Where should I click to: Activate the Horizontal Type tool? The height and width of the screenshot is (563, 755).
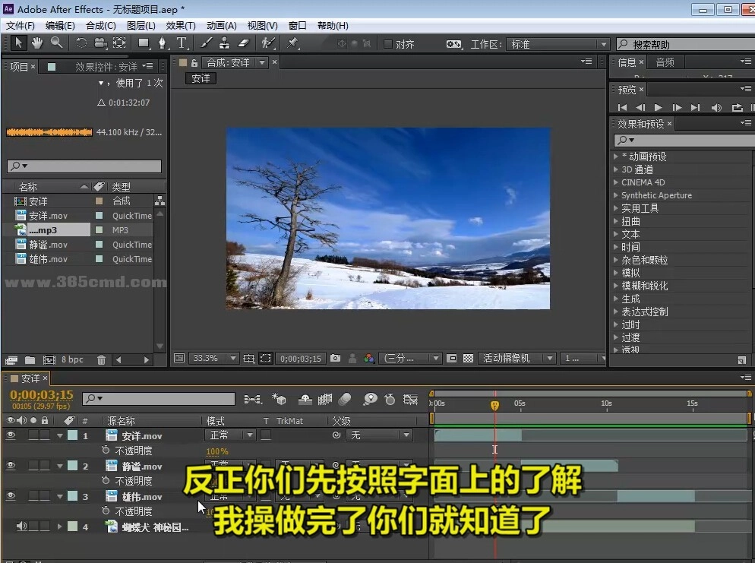tap(182, 43)
